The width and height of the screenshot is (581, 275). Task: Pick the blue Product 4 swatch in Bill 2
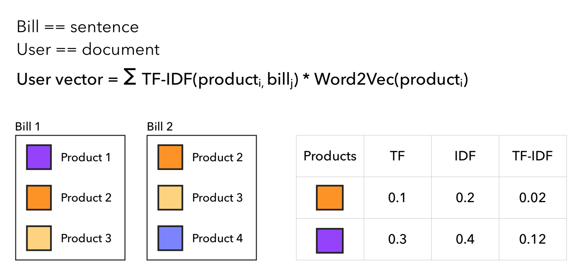(170, 238)
